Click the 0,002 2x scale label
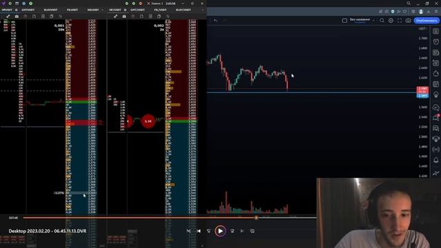 coord(159,28)
